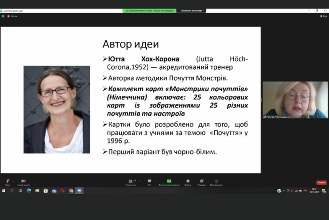Click the red Leave meeting button
Screen dimensions: 329x220
[x=321, y=182]
